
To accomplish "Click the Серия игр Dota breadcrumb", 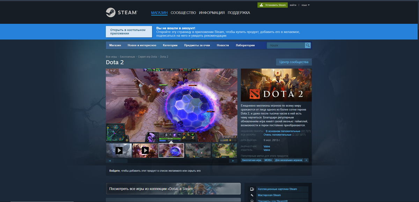I will [147, 57].
